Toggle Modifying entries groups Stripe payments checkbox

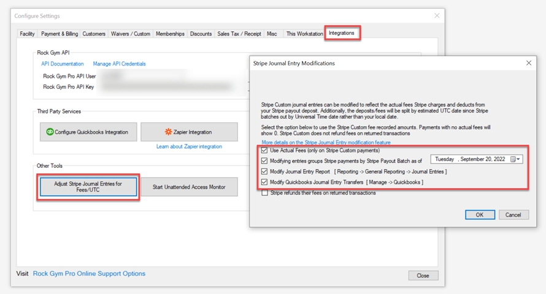click(264, 161)
